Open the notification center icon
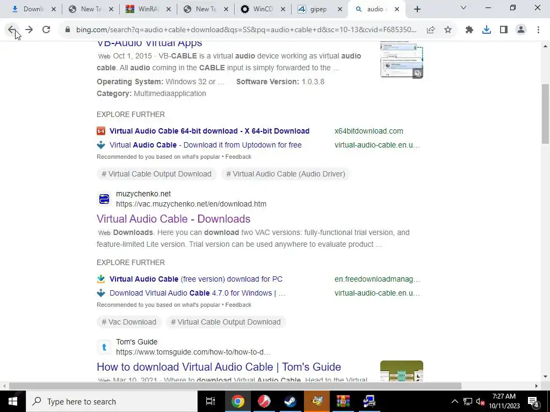The height and width of the screenshot is (412, 550). (x=533, y=401)
